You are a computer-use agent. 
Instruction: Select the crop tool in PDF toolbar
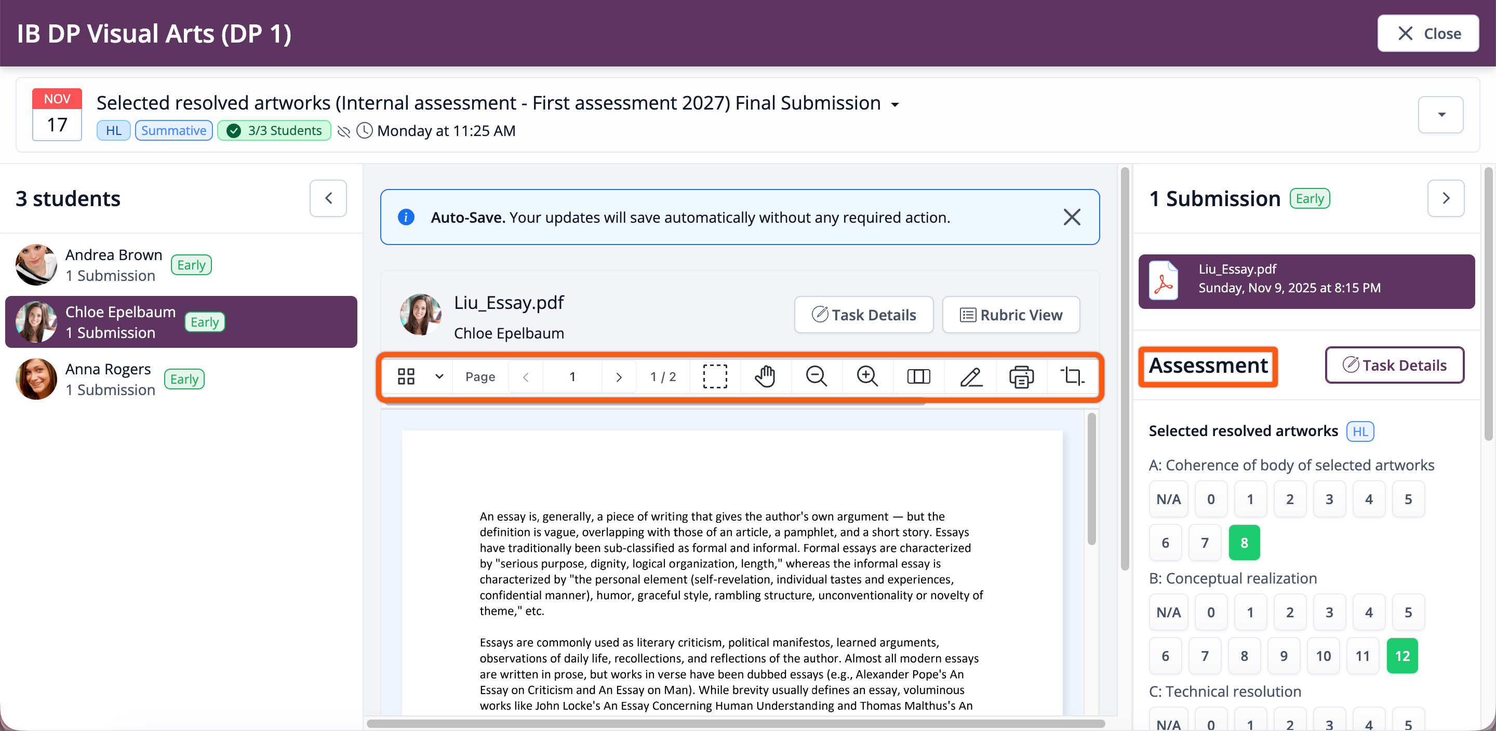pos(1072,376)
